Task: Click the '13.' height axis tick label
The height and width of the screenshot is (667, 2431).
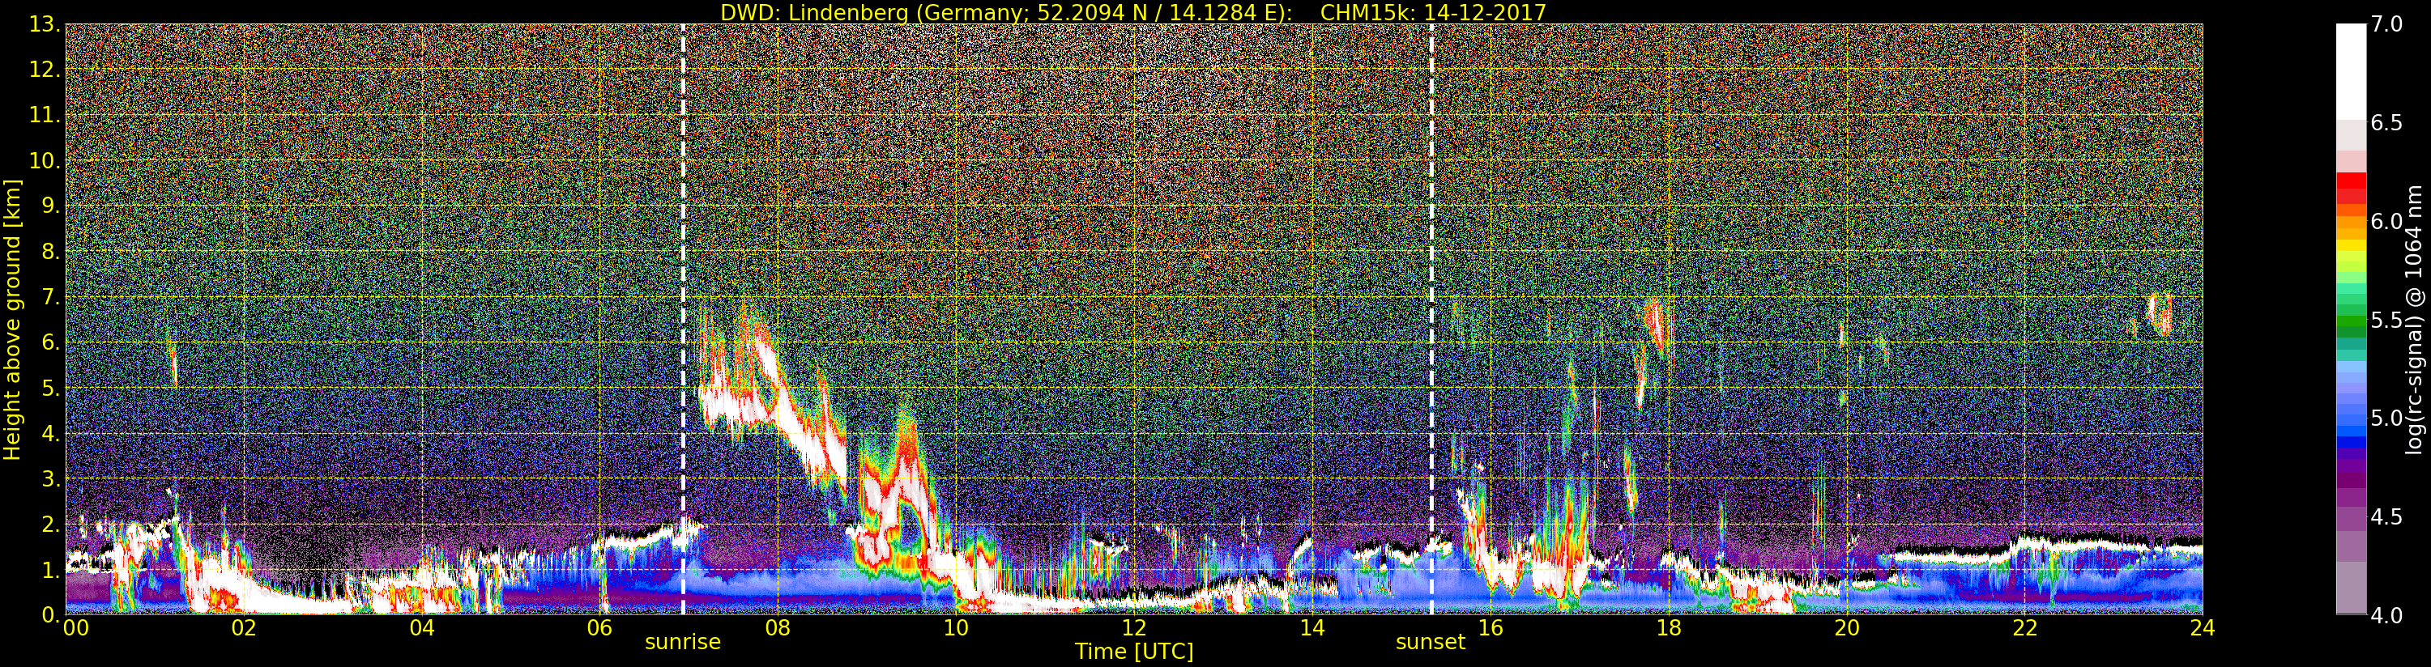Action: tap(45, 24)
